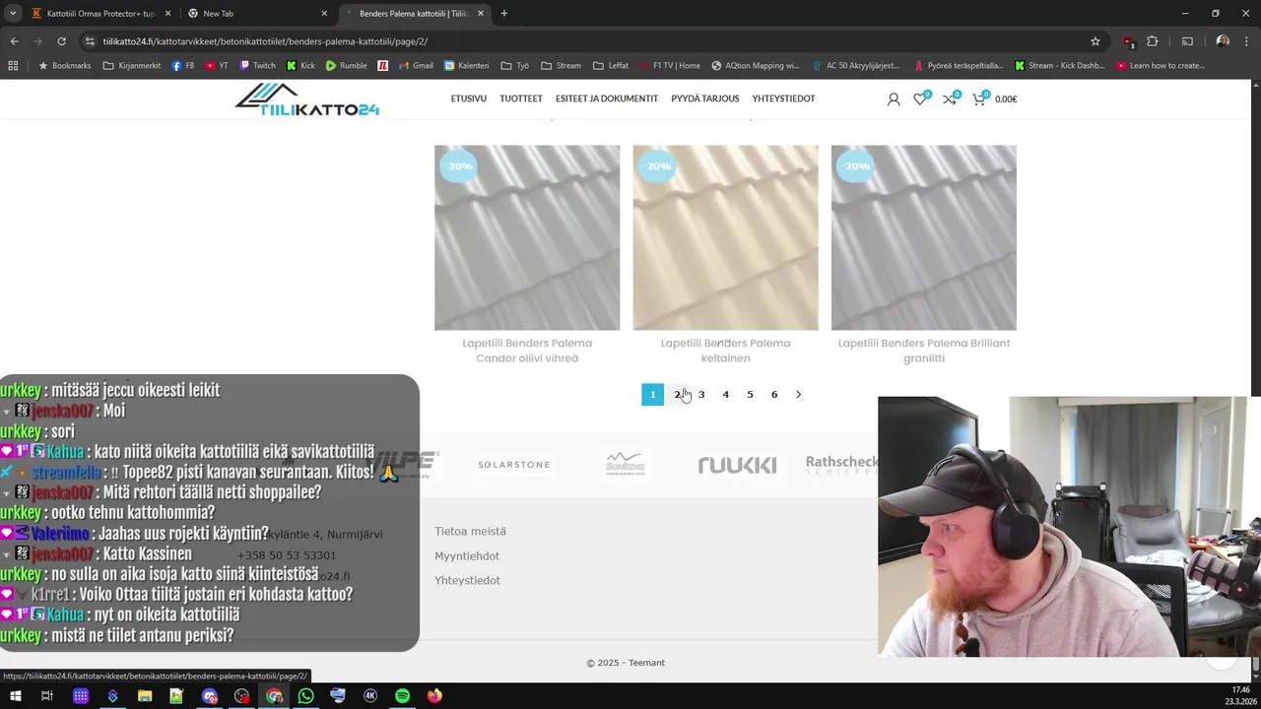This screenshot has height=709, width=1261.
Task: Go back with the browser back arrow
Action: (x=14, y=41)
